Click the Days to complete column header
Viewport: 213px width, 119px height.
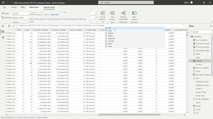(x=77, y=30)
